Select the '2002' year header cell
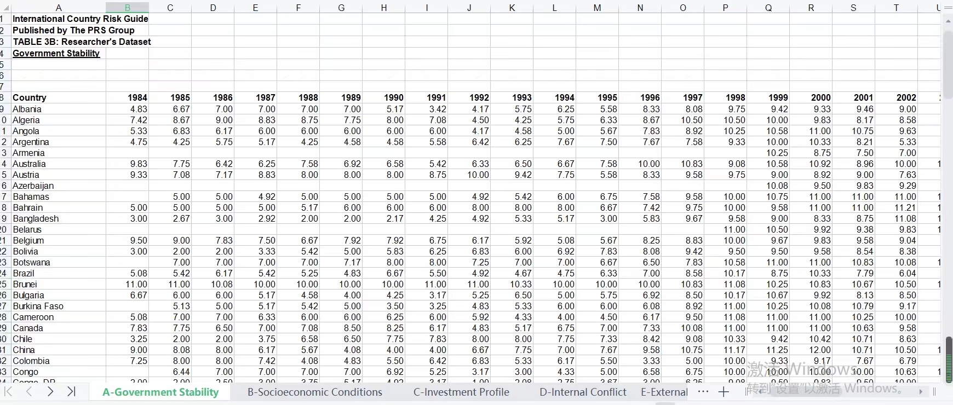The height and width of the screenshot is (405, 953). click(897, 97)
